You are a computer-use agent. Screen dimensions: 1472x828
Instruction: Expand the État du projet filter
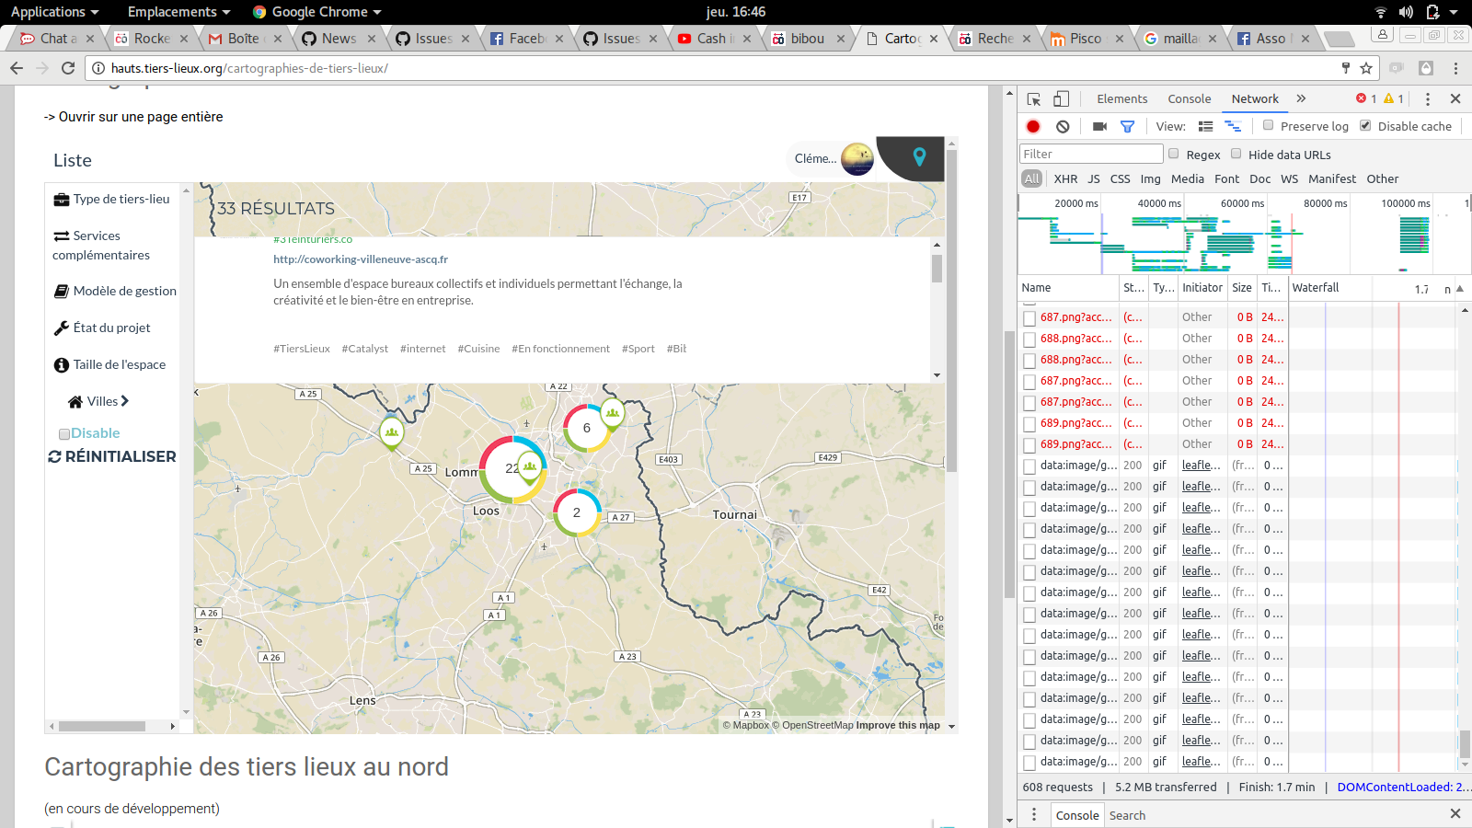[102, 328]
